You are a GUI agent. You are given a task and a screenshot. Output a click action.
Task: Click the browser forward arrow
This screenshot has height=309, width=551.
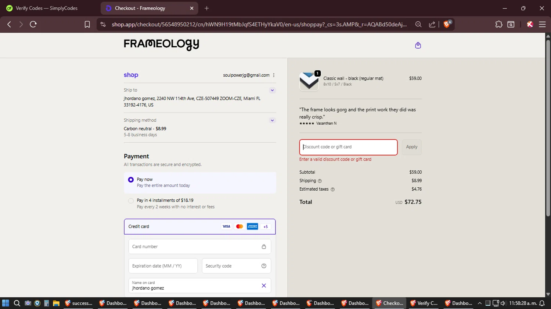pyautogui.click(x=21, y=24)
